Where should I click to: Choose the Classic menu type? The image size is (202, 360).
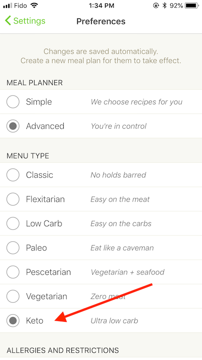pos(13,175)
